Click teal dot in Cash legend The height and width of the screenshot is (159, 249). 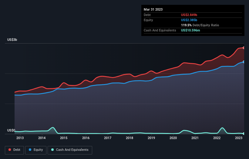coord(52,150)
